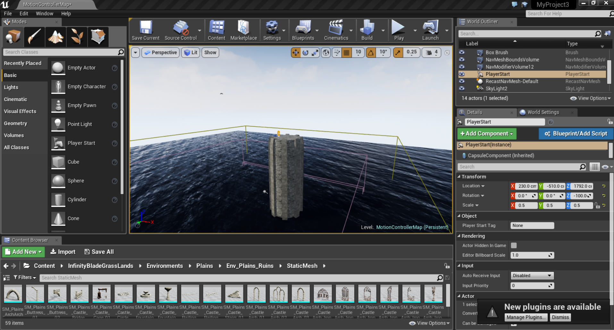Screen dimensions: 614x330
Task: Click the Build toolbar icon
Action: [367, 30]
